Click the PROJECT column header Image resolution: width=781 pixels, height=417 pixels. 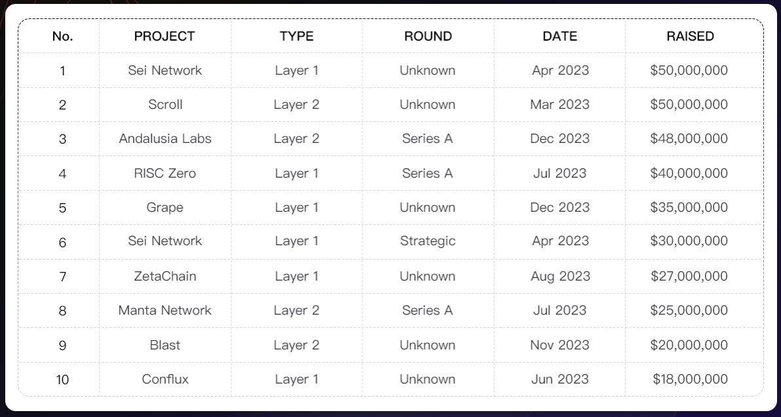tap(164, 36)
